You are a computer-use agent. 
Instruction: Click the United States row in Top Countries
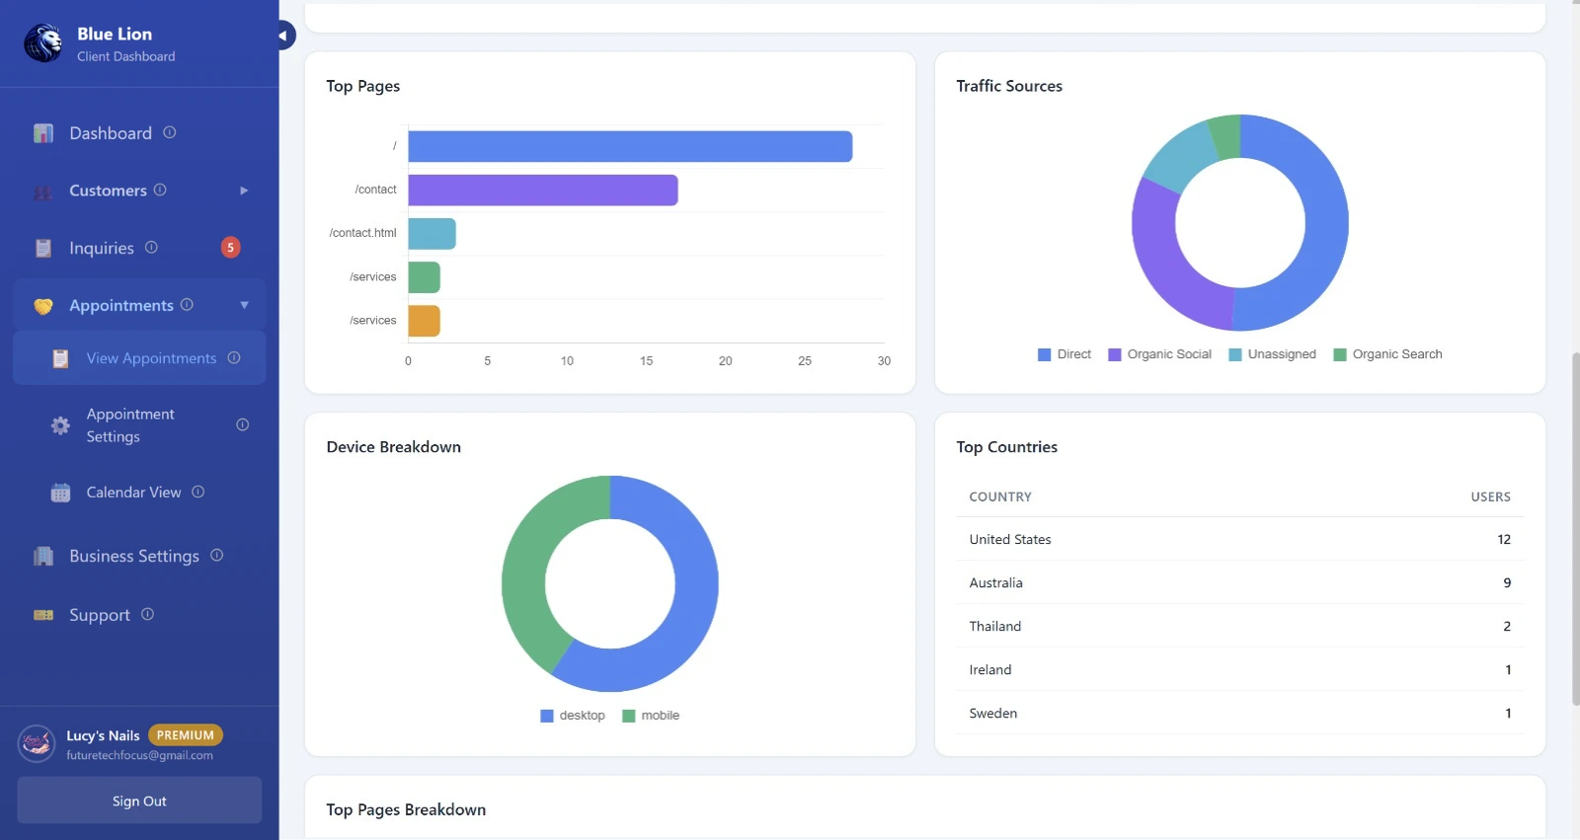pos(1239,539)
